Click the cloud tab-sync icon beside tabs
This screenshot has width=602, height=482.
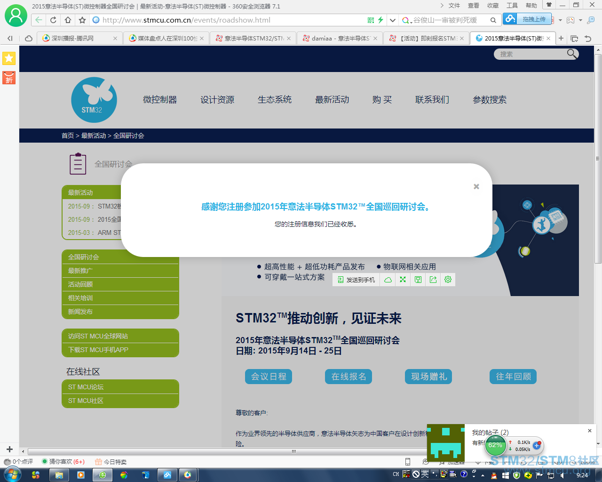[28, 39]
